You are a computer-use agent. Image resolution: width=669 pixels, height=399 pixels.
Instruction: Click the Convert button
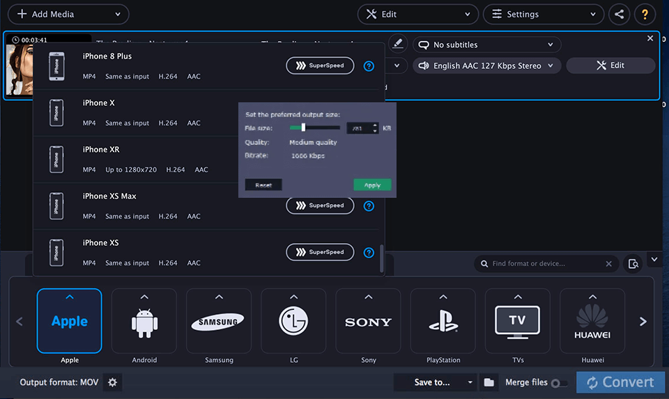(620, 382)
